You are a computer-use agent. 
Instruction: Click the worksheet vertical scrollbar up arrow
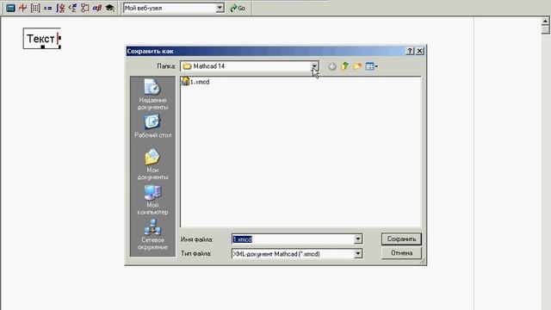click(x=545, y=22)
